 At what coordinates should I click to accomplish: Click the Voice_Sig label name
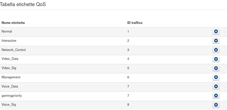(9, 105)
